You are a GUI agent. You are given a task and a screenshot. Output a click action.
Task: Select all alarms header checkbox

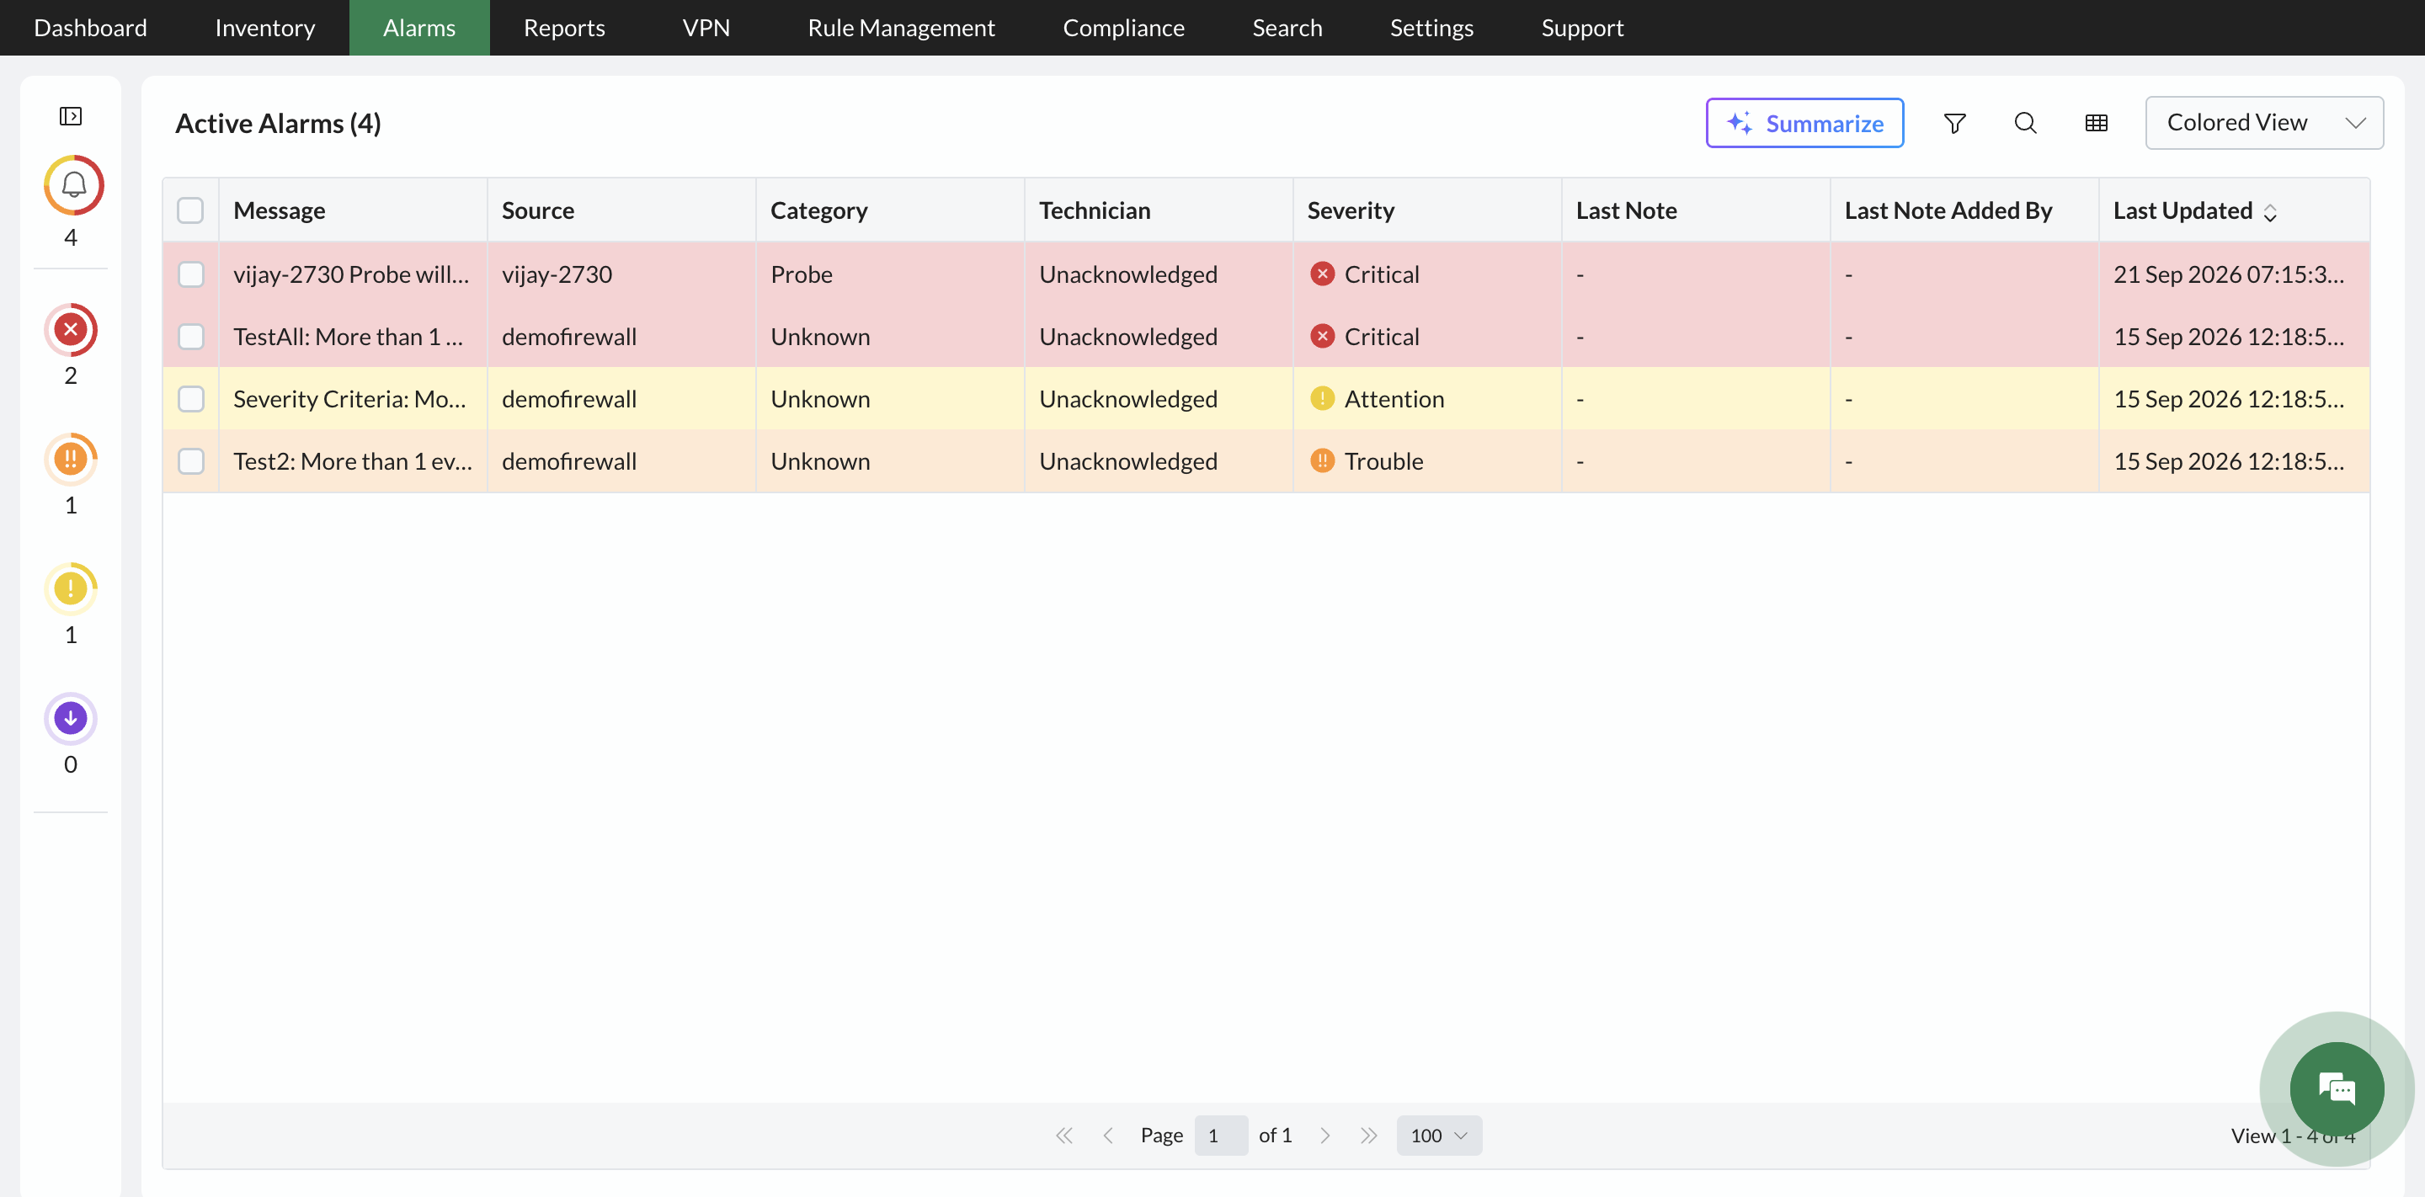pyautogui.click(x=190, y=210)
